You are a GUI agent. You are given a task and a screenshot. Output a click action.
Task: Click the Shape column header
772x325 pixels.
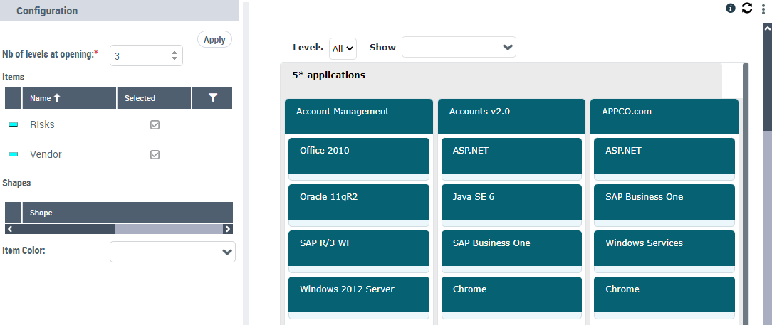coord(41,213)
